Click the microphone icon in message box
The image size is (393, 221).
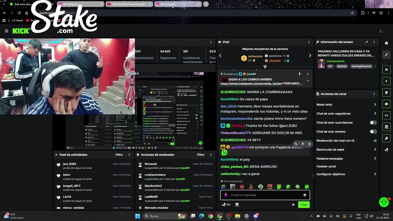(x=226, y=195)
